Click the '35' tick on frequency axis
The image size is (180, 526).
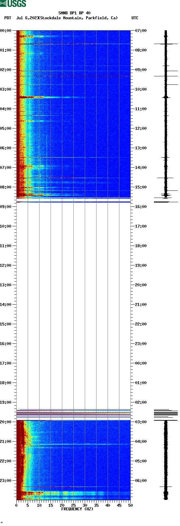point(96,505)
